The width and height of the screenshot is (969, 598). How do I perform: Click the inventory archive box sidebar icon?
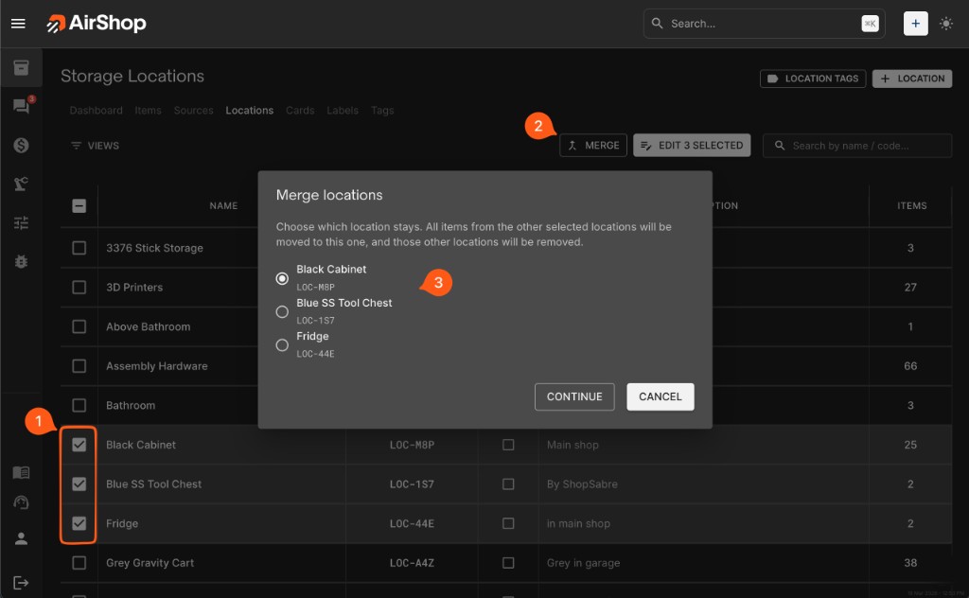click(x=21, y=68)
